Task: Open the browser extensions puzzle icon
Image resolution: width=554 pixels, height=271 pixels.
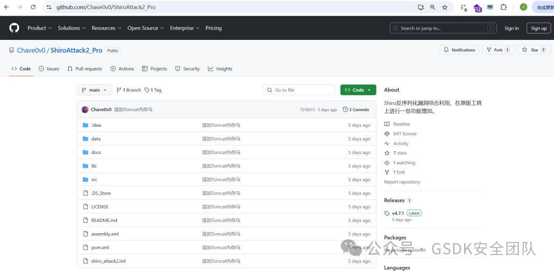Action: point(504,7)
